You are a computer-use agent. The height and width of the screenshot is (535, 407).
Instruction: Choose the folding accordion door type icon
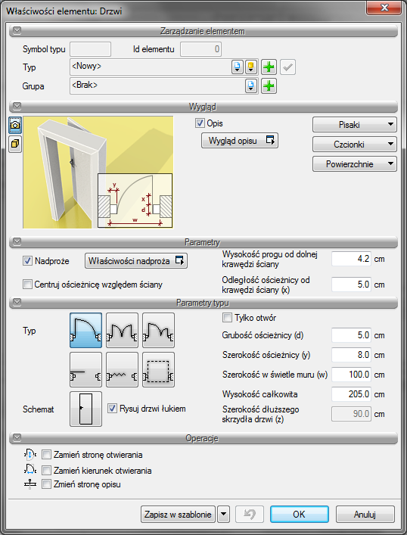[x=122, y=370]
